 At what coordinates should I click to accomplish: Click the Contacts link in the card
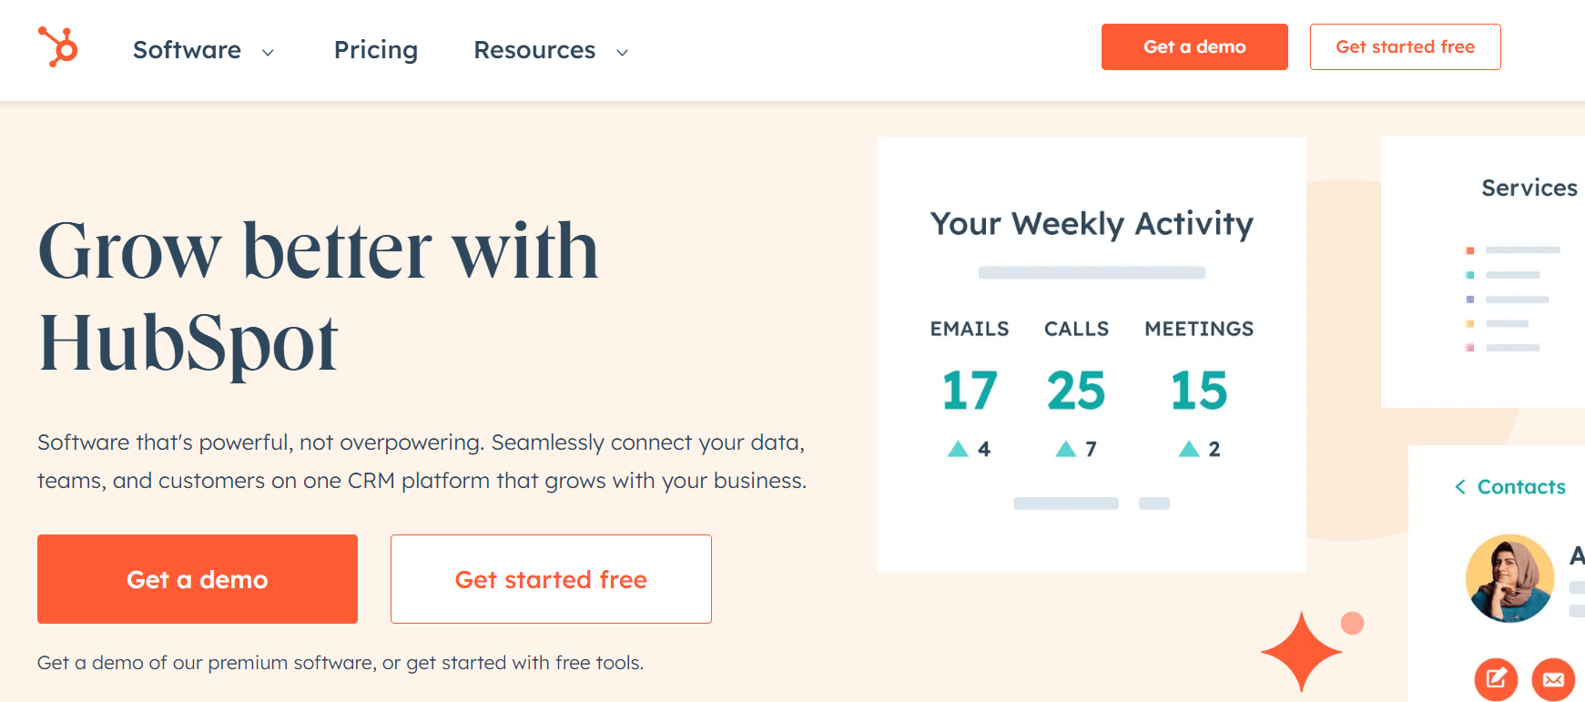pos(1521,487)
